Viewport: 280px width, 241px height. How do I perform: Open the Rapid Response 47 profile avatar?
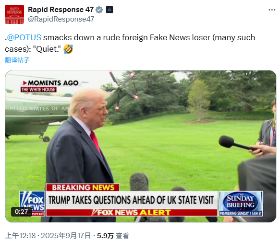(x=14, y=14)
